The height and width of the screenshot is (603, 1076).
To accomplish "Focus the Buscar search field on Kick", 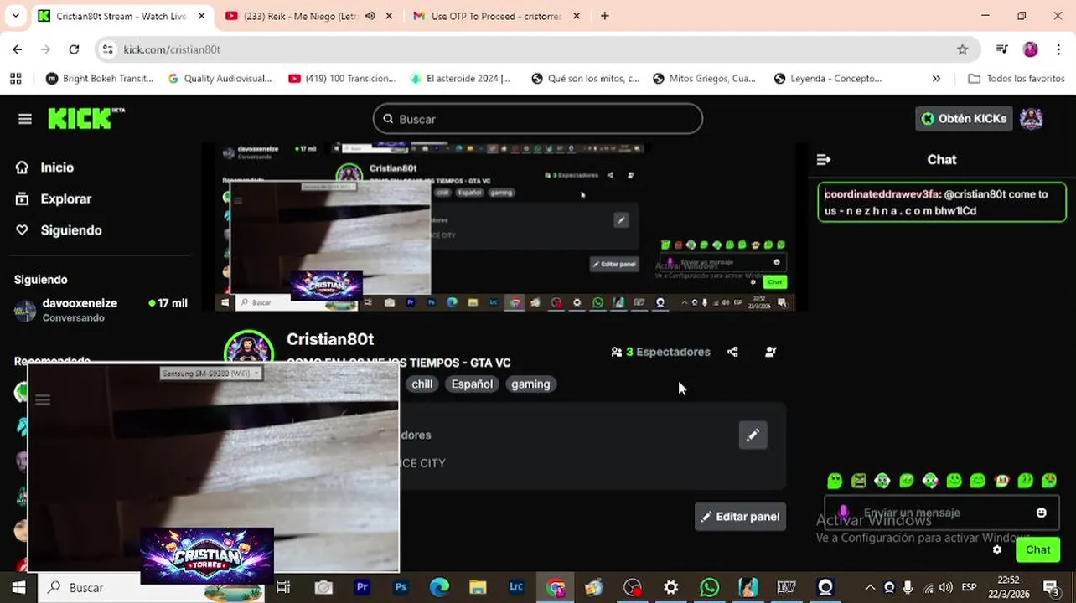I will point(537,119).
